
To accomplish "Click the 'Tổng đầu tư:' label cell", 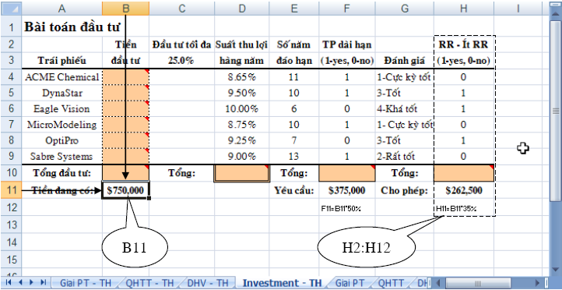I will (62, 173).
